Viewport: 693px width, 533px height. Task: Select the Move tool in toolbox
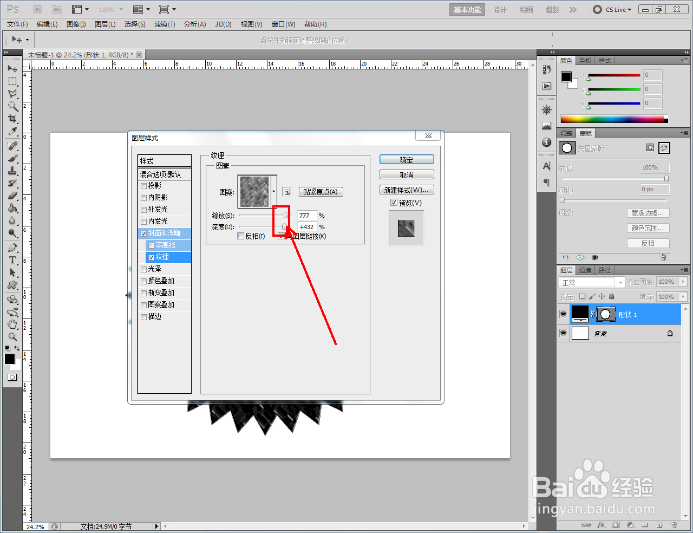click(x=12, y=69)
